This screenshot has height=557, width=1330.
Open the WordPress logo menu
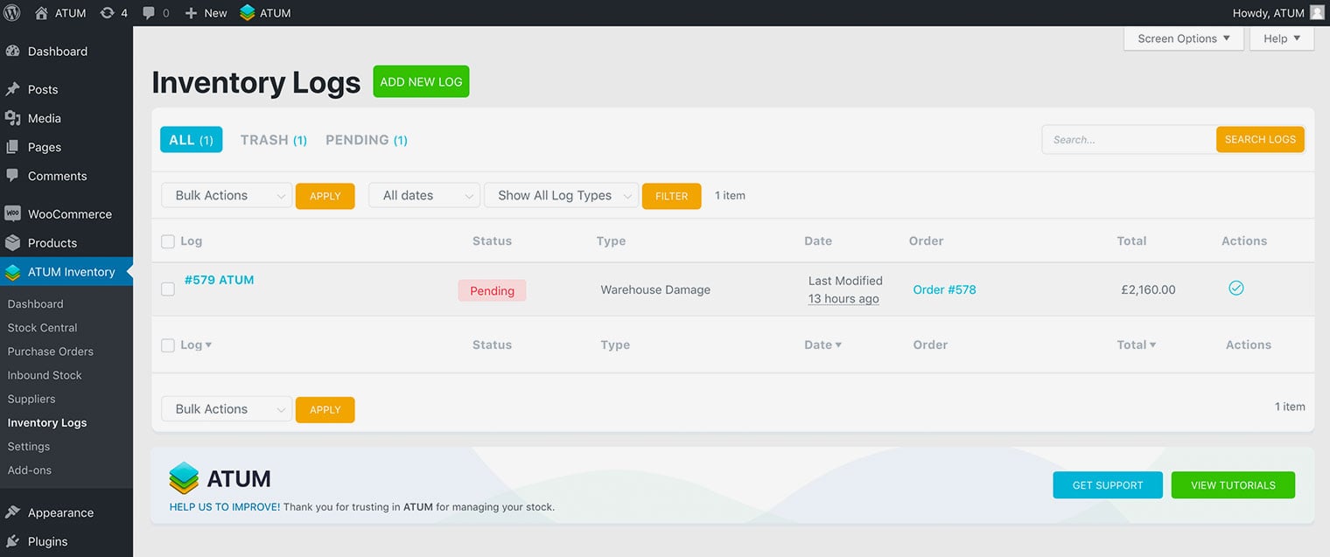[13, 13]
